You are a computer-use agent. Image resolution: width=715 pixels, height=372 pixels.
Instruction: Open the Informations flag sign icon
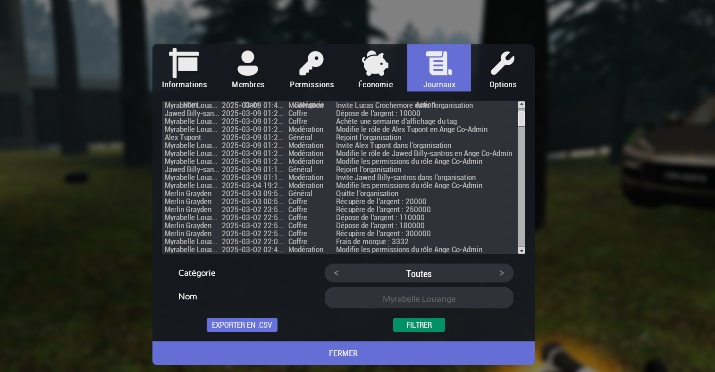click(184, 64)
